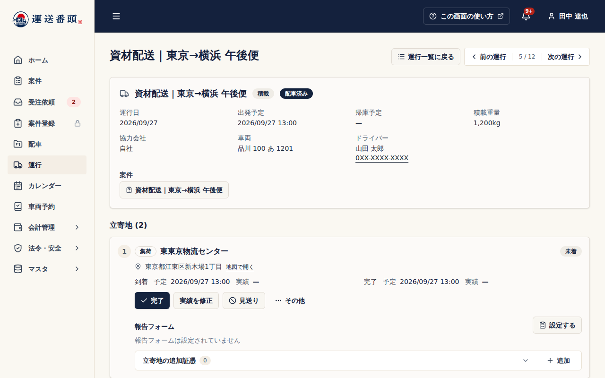The height and width of the screenshot is (378, 605).
Task: Click 地図で開く link
Action: tap(240, 267)
